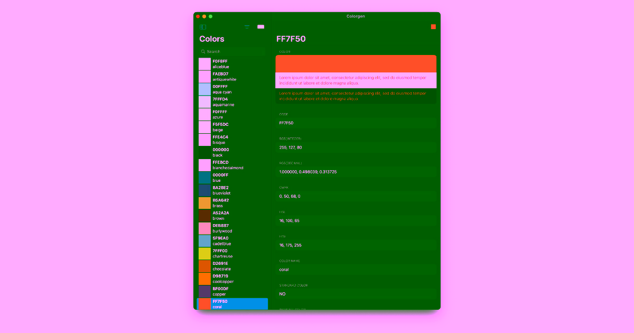Choose the bisque row FFE4C4
Screen dimensions: 634x333
tap(232, 140)
